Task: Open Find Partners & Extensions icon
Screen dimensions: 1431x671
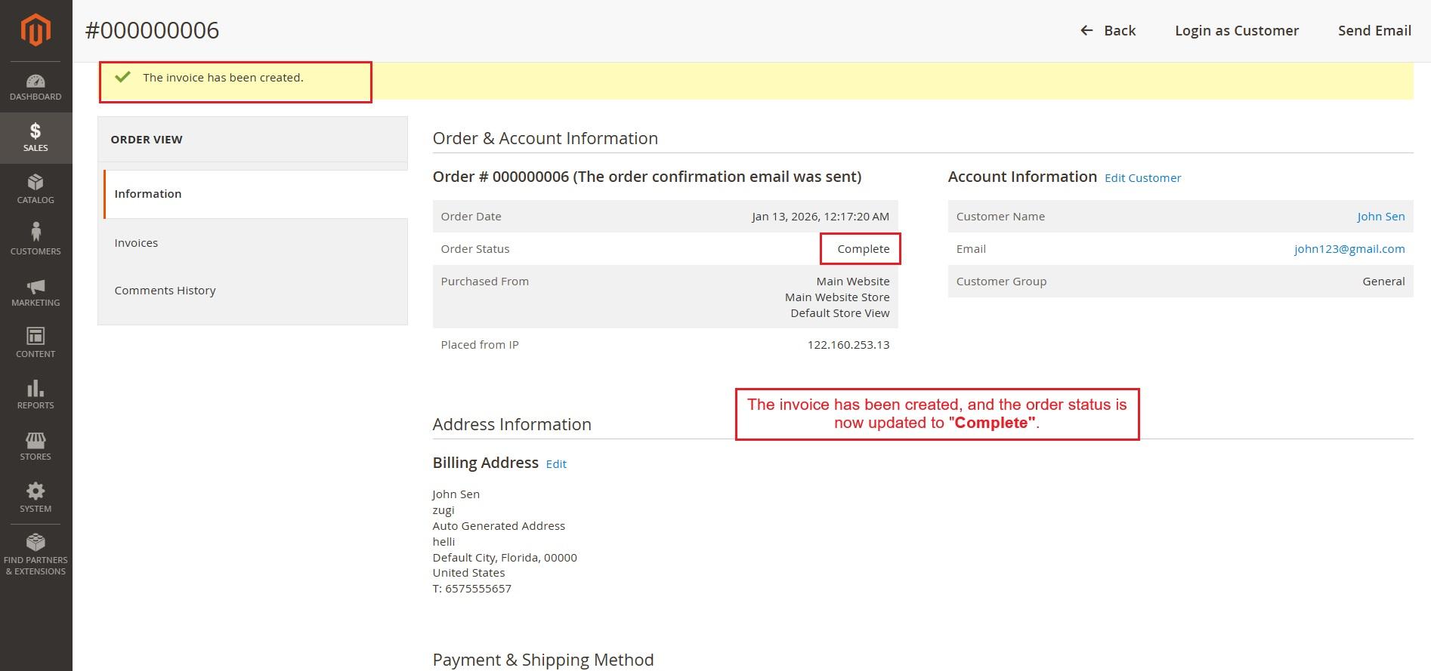Action: coord(36,543)
